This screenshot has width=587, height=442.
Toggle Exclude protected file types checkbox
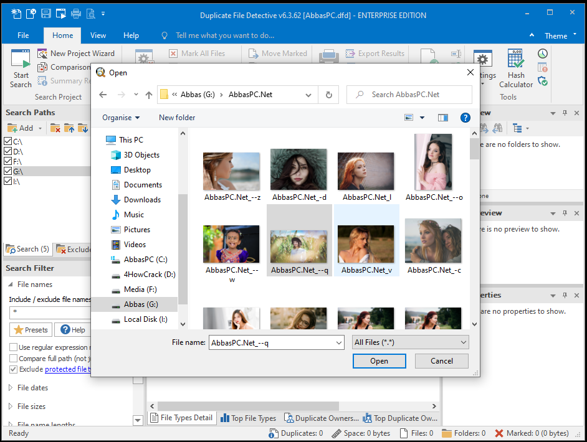pos(13,369)
